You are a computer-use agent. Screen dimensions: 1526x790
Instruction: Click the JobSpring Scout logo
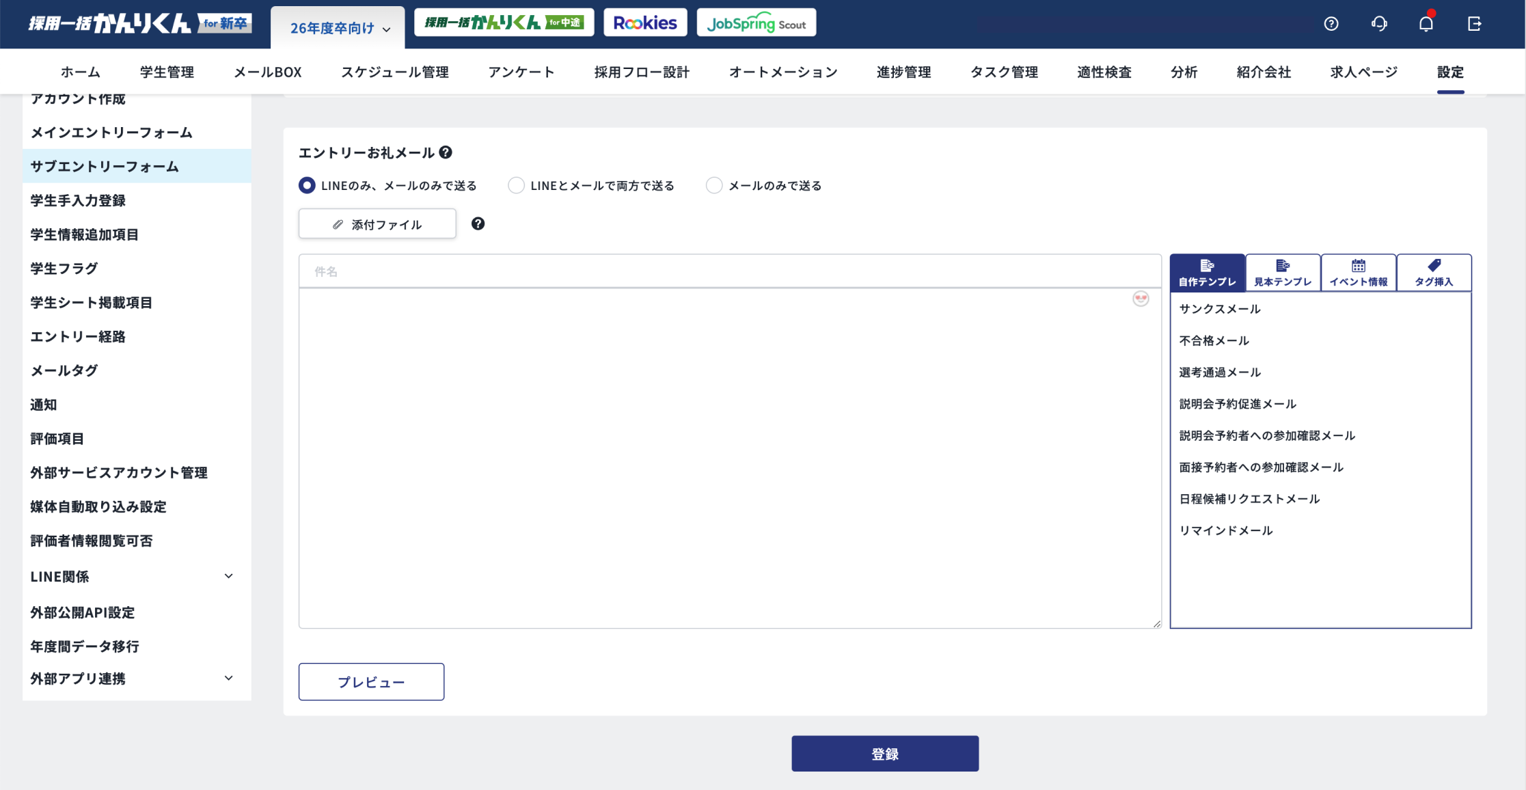point(756,22)
